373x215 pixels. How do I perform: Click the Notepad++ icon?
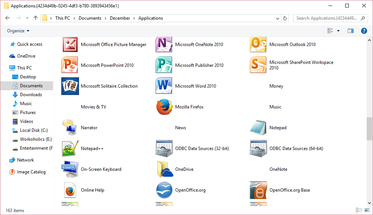coord(70,148)
